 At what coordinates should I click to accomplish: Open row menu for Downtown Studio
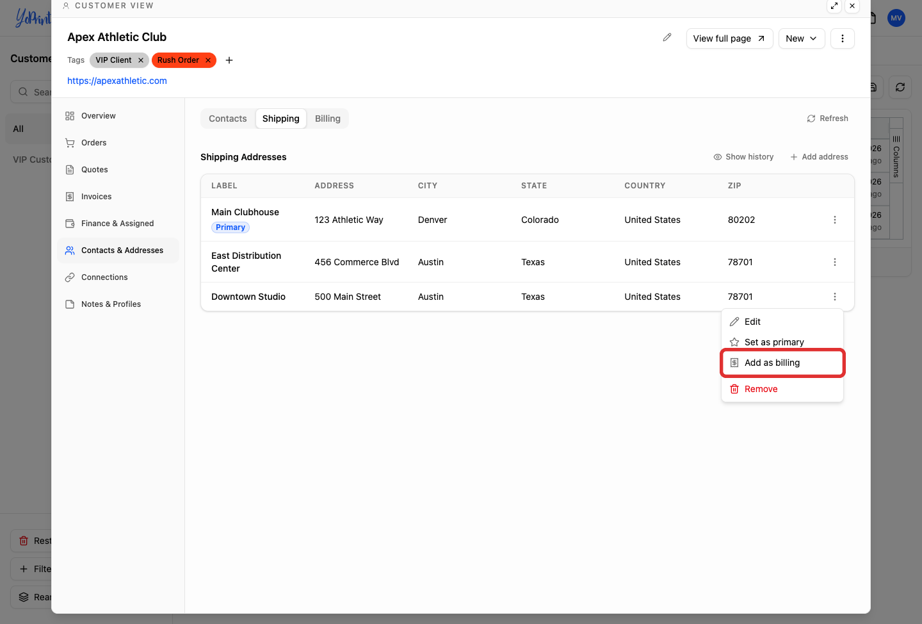click(x=835, y=297)
